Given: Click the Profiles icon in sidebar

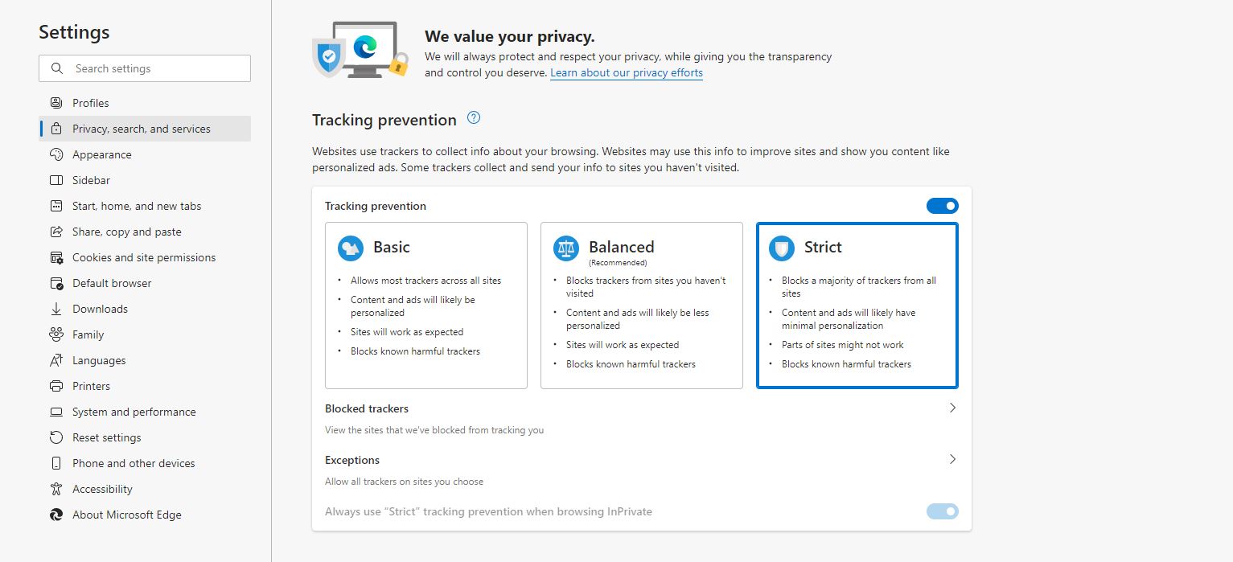Looking at the screenshot, I should [56, 103].
